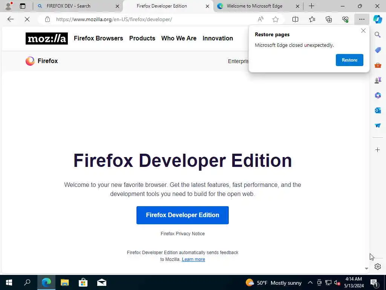Viewport: 386px width, 290px height.
Task: Go back using the back arrow
Action: coord(10,19)
